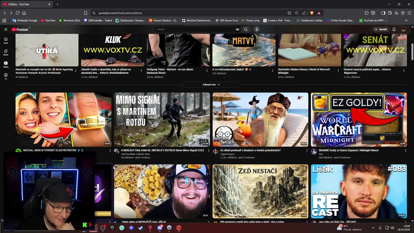Screen dimensions: 414x233
Task: Open video title 'SNADNÉ Goldy ze Startu Expanze!'
Action: 348,150
